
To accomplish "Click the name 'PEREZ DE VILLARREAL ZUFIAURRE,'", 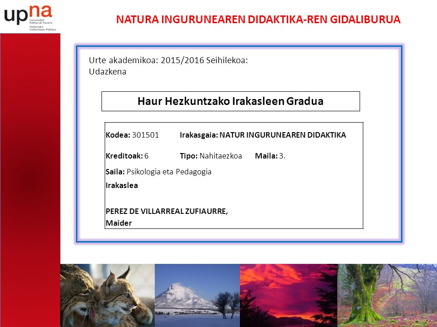I will tap(167, 211).
